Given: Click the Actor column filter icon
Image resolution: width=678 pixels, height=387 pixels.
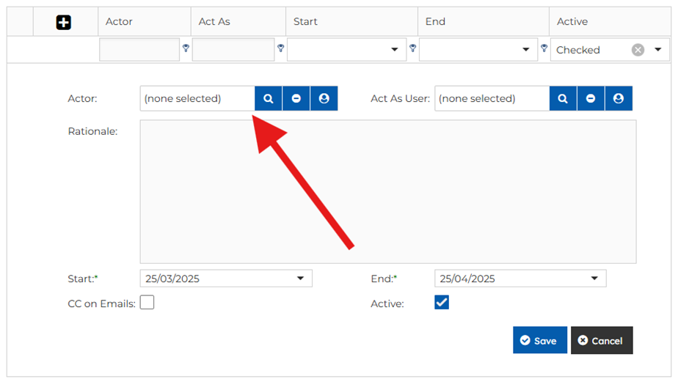Looking at the screenshot, I should (186, 48).
